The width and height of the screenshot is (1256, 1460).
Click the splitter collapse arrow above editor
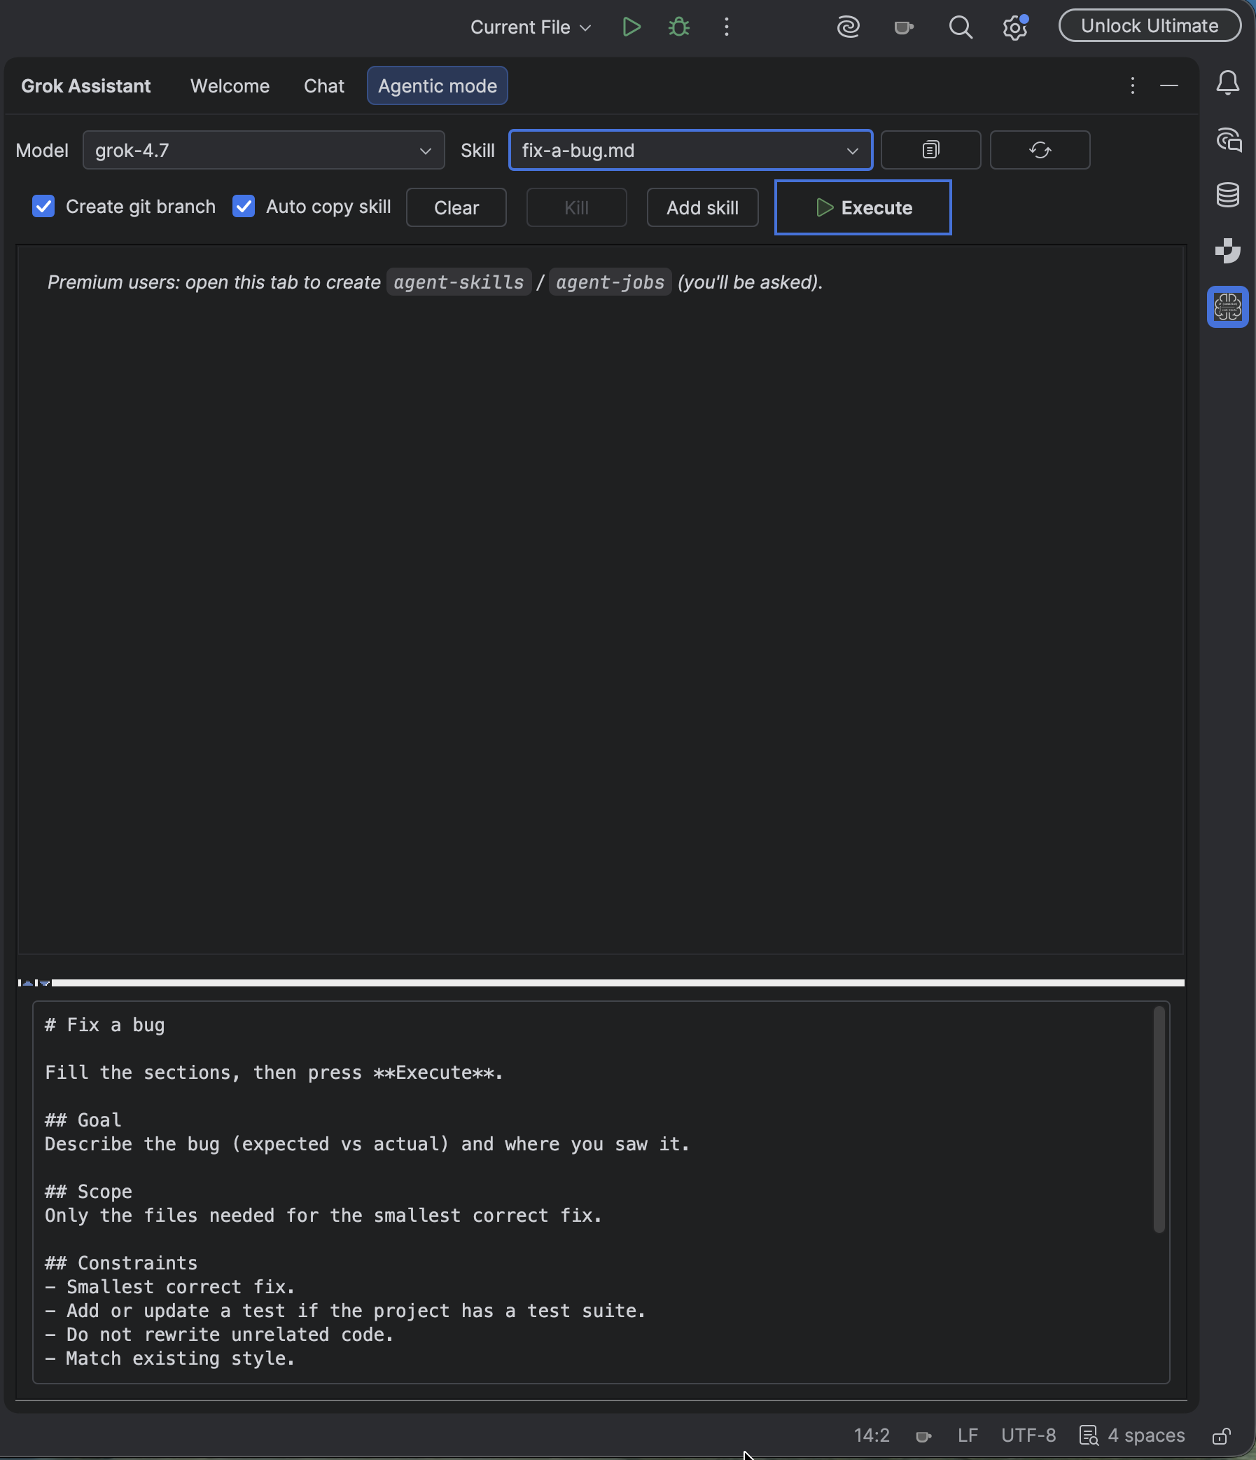pos(27,982)
